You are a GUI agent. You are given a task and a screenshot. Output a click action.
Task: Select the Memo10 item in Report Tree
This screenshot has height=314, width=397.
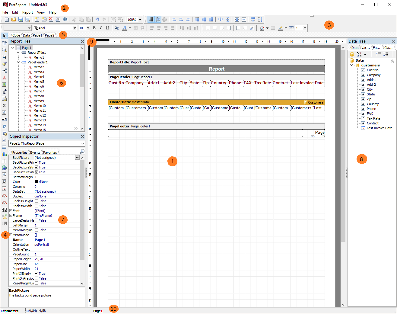[40, 106]
